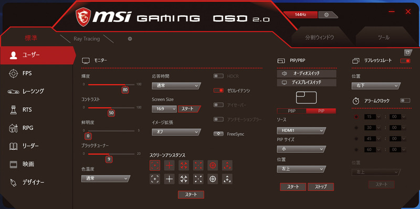Click the Display Switch (ディスプレイスイッチ) button

point(307,83)
